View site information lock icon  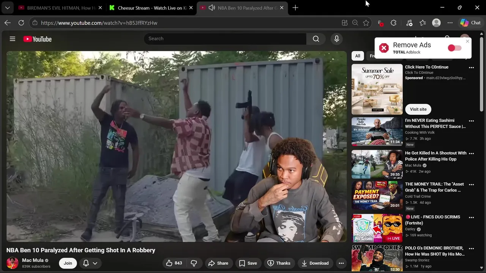(35, 23)
